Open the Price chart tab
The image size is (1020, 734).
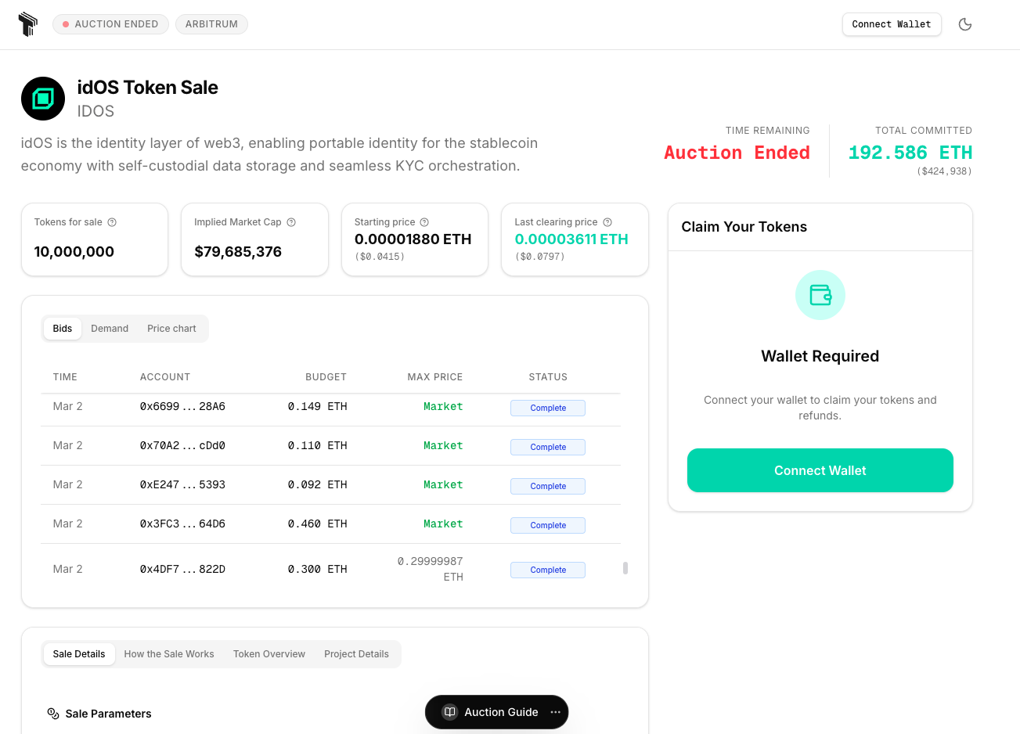pyautogui.click(x=171, y=328)
